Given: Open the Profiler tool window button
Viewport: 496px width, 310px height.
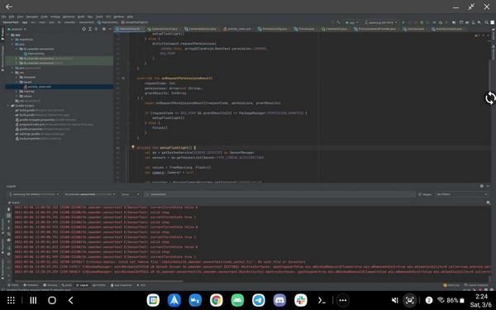Looking at the screenshot, I should [99, 285].
